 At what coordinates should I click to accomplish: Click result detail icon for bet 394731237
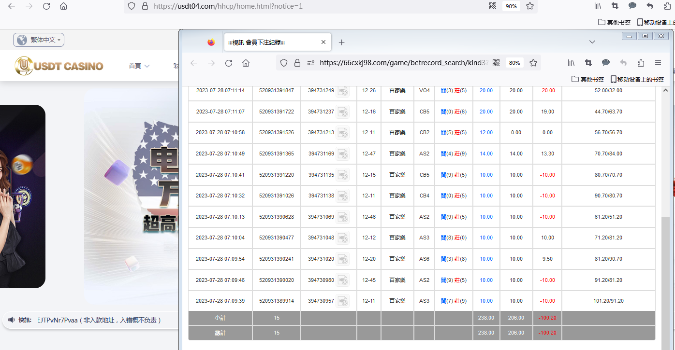(x=343, y=112)
